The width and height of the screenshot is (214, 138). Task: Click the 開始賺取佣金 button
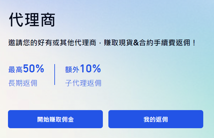[55, 119]
